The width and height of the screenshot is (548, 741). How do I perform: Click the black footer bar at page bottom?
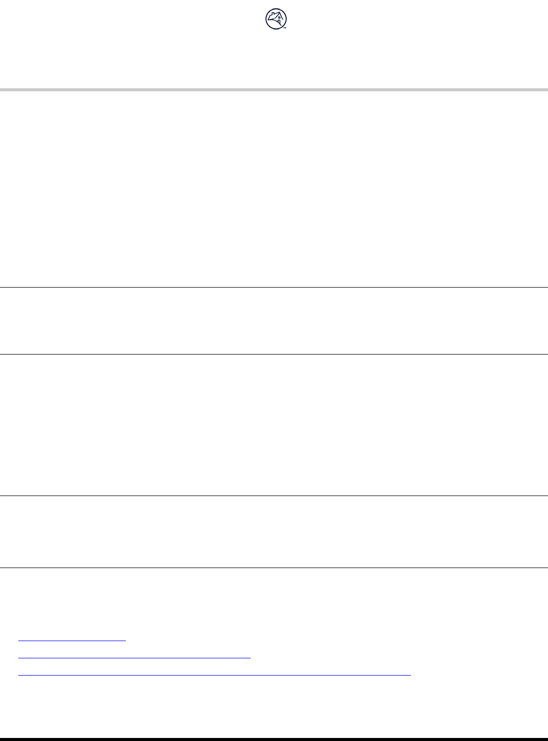274,739
